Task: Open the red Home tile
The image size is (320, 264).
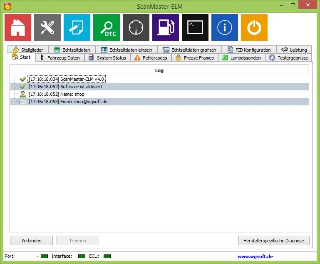Action: tap(18, 27)
